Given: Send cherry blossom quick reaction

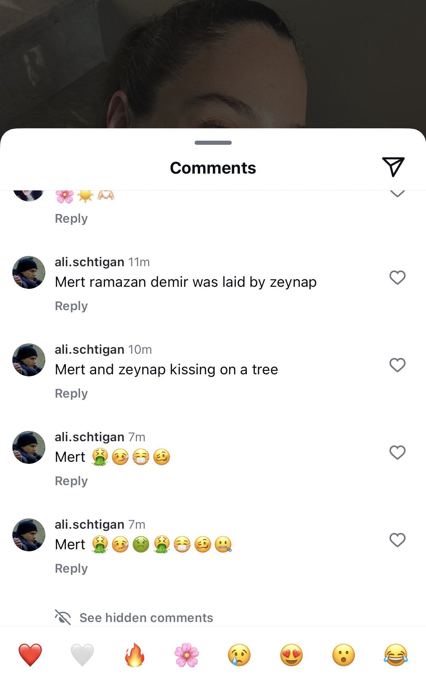Looking at the screenshot, I should tap(187, 655).
